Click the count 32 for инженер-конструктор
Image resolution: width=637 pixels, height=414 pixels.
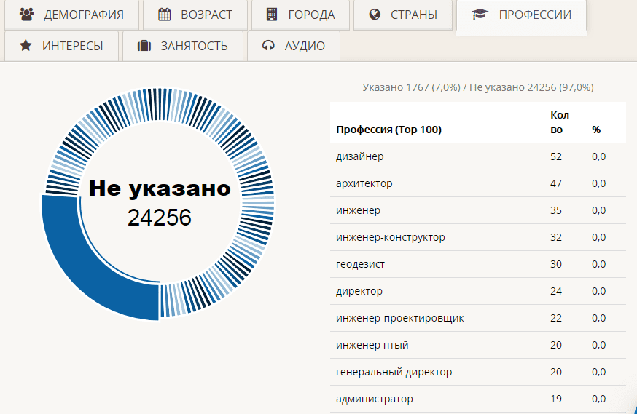(556, 237)
